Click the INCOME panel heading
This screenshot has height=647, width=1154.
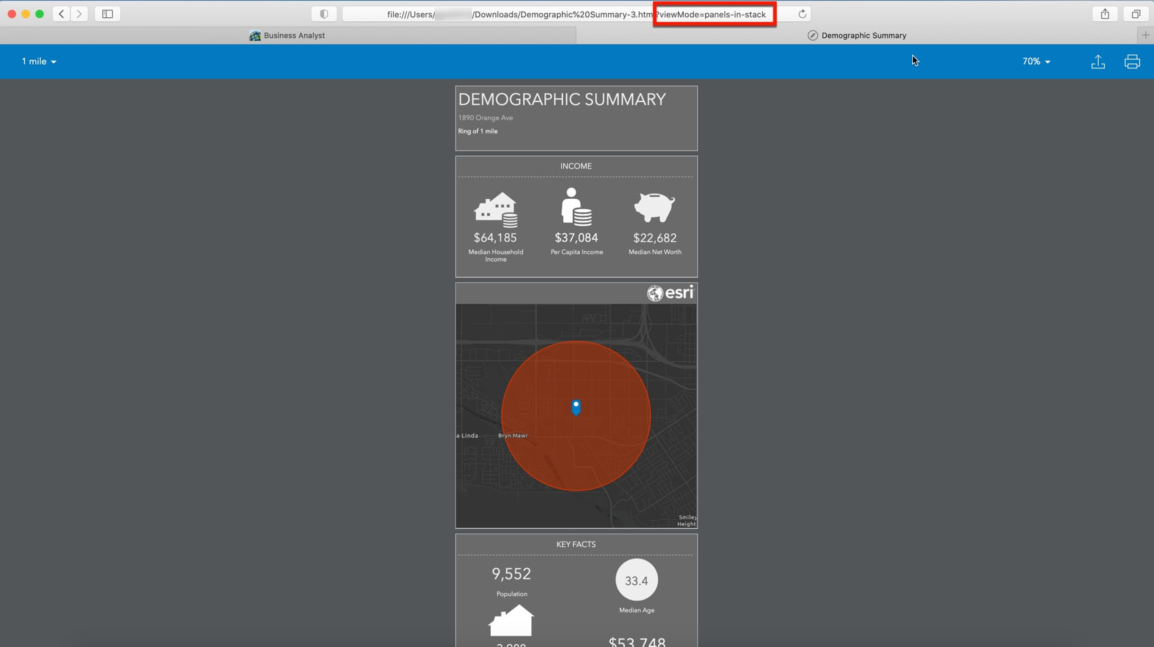pos(576,166)
